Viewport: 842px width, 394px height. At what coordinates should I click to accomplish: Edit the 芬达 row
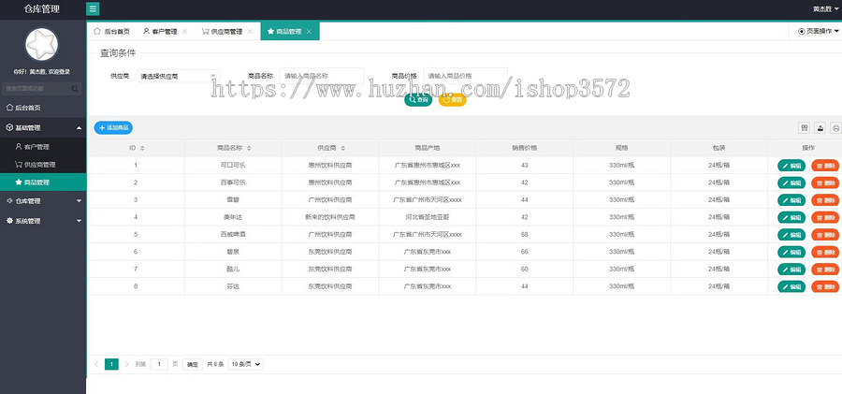[791, 286]
